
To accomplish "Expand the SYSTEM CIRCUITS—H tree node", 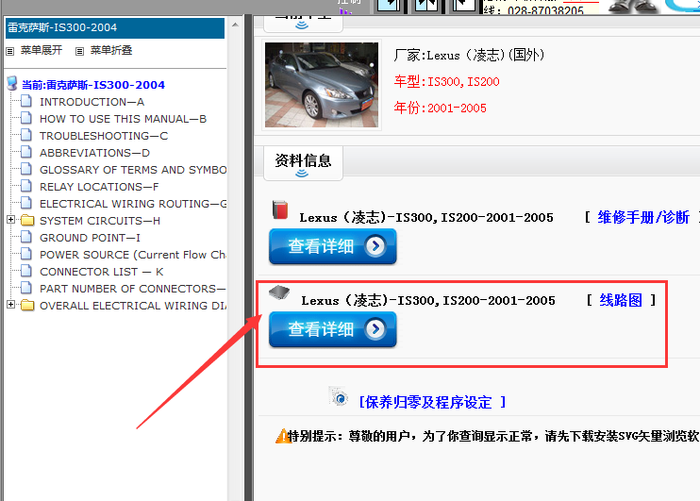I will click(x=10, y=219).
